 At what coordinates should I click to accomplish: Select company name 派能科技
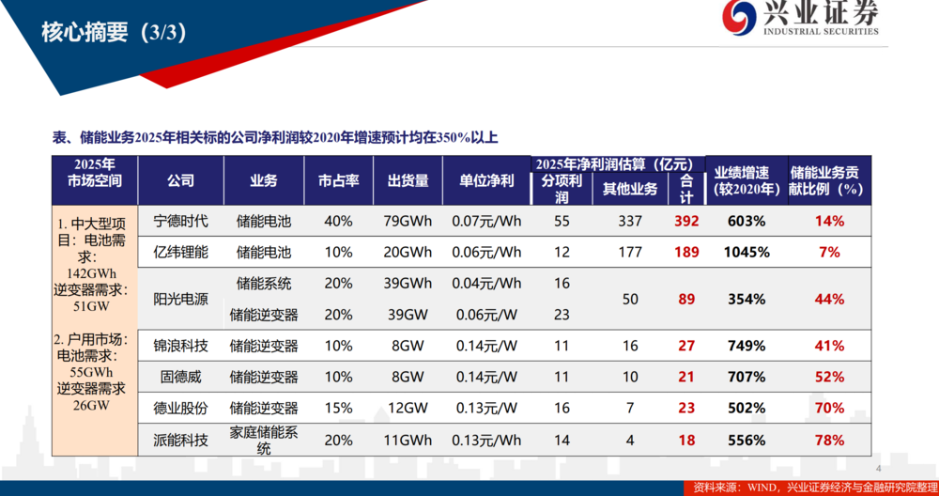(181, 441)
